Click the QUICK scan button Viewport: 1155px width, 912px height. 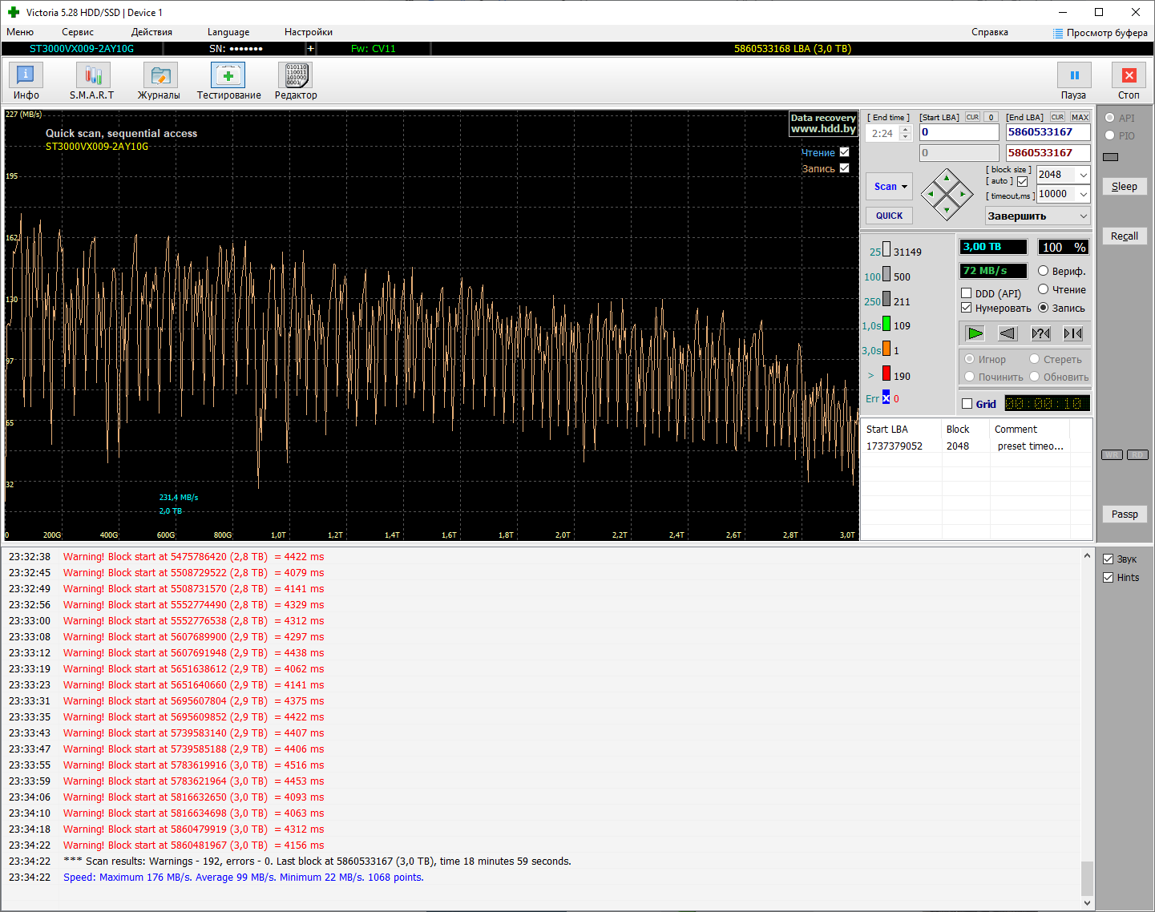pyautogui.click(x=889, y=216)
